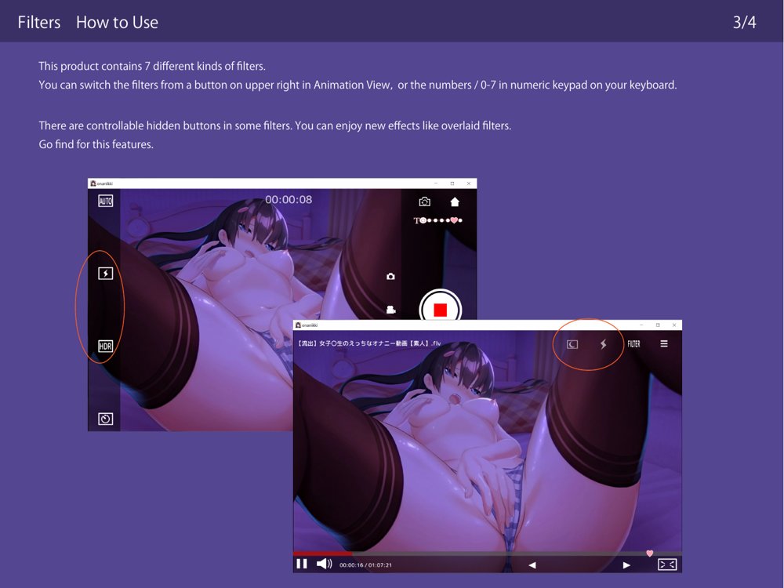The width and height of the screenshot is (784, 588).
Task: Toggle the AUTO mode icon in camera view
Action: 106,201
